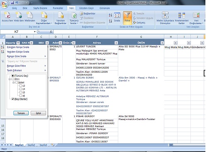Switch to the Gözden Geçir tab
Viewport: 212px width, 152px height.
(86, 8)
